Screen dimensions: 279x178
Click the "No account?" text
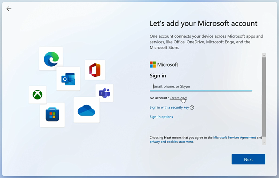[x=159, y=98]
